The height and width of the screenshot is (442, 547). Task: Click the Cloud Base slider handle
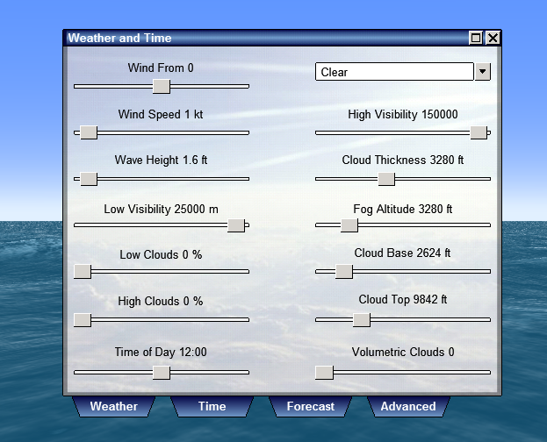tap(344, 271)
